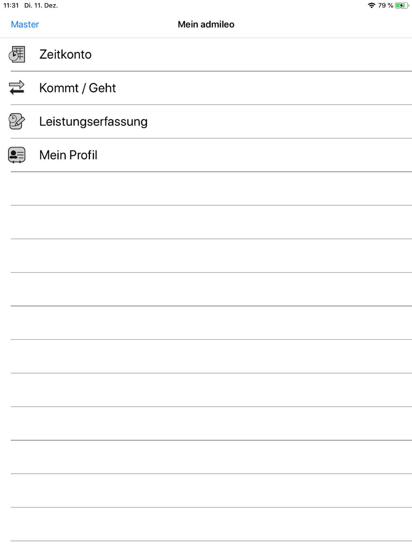This screenshot has height=550, width=412.
Task: Open Leistungserfassung via its text label
Action: [x=94, y=122]
